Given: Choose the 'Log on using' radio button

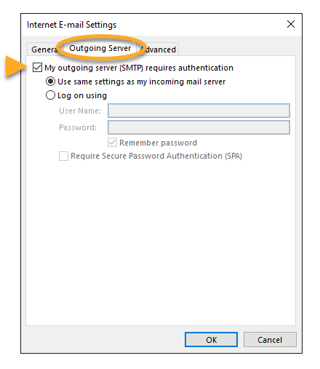Looking at the screenshot, I should point(50,95).
